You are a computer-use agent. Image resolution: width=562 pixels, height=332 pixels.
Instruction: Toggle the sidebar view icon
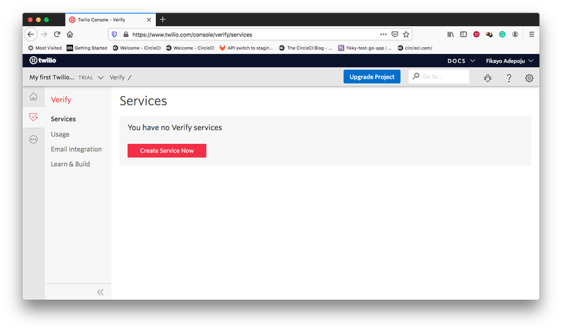point(464,34)
